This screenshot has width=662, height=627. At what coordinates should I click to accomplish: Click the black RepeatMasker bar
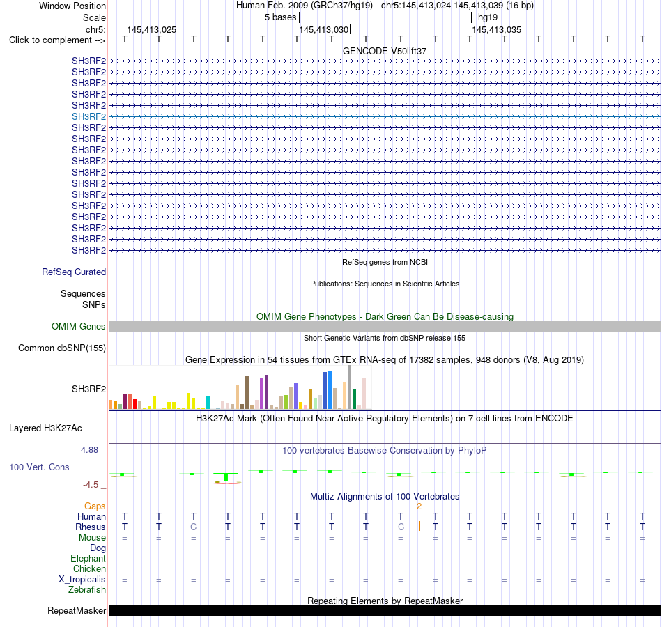point(385,610)
